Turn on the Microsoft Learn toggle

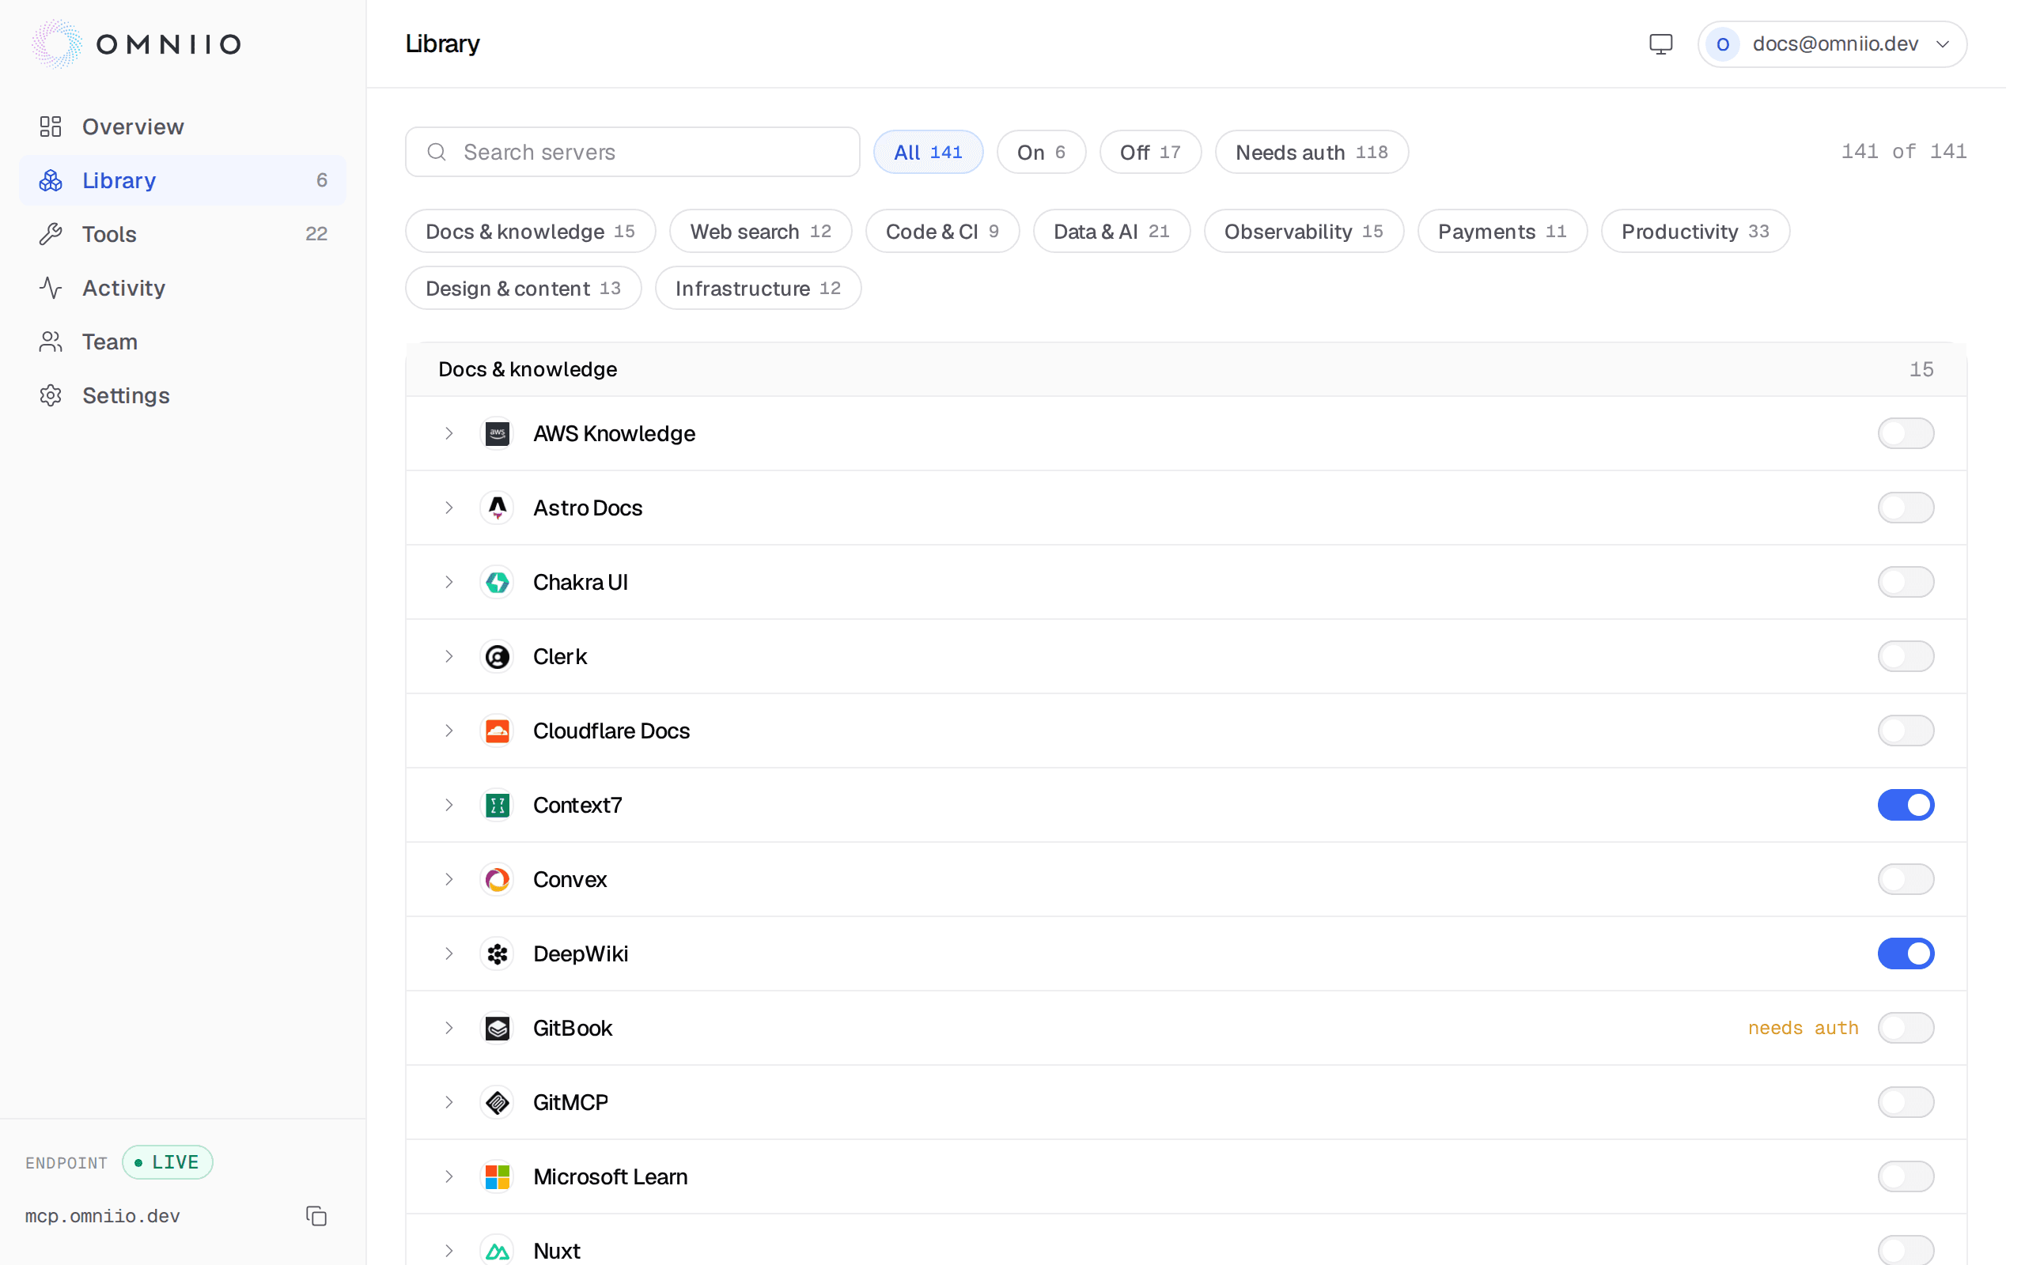[1906, 1177]
